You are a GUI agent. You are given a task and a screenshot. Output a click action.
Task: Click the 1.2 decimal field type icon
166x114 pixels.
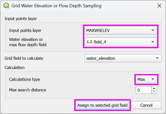tap(89, 42)
